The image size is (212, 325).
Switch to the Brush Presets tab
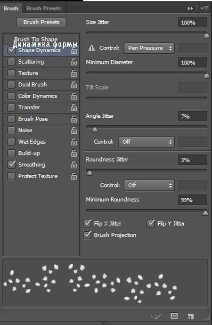44,8
